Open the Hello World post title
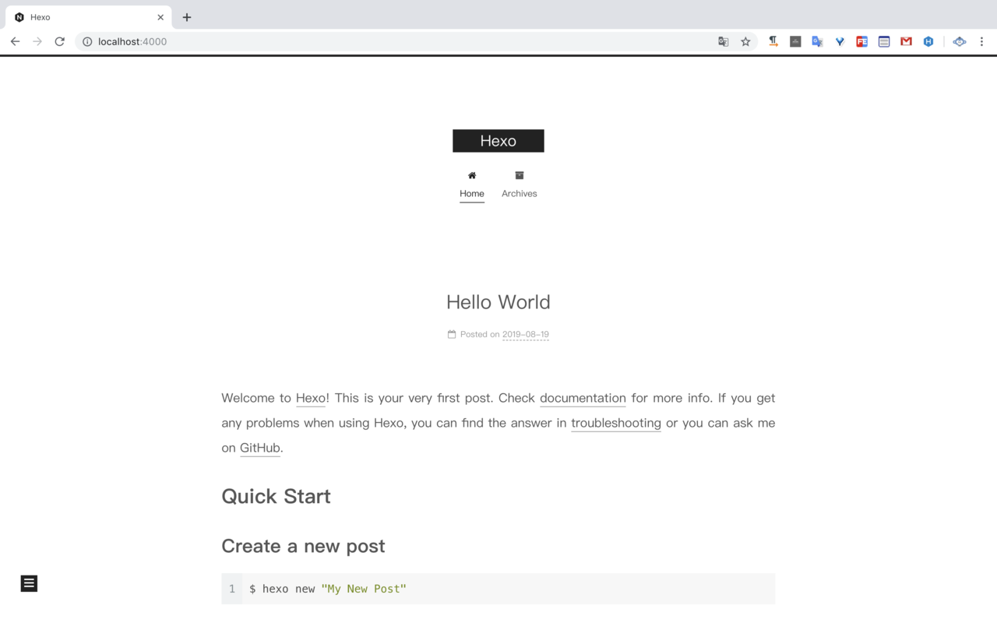The height and width of the screenshot is (623, 997). (x=498, y=302)
